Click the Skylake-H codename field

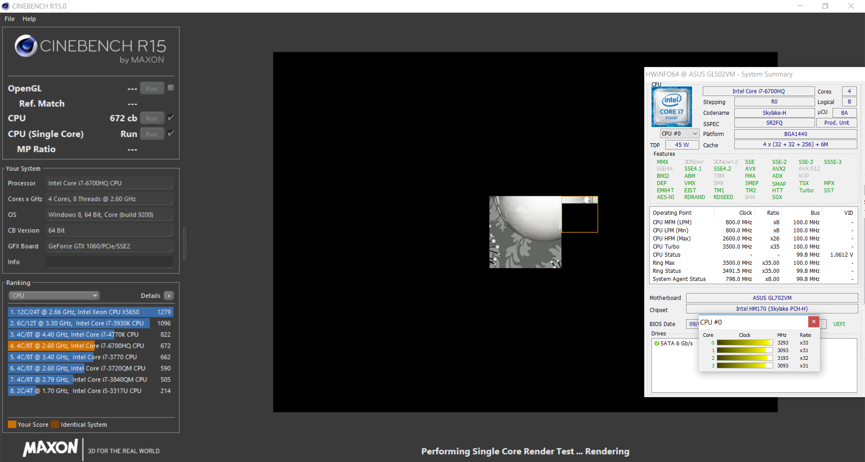(774, 113)
